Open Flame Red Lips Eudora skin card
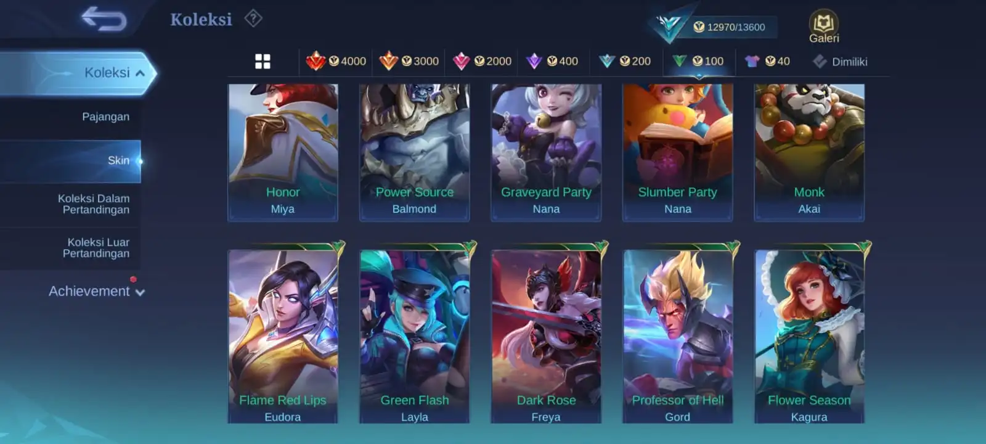The image size is (986, 444). click(x=283, y=337)
